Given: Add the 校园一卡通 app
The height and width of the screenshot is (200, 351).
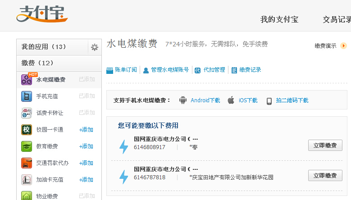Looking at the screenshot, I should click(86, 130).
